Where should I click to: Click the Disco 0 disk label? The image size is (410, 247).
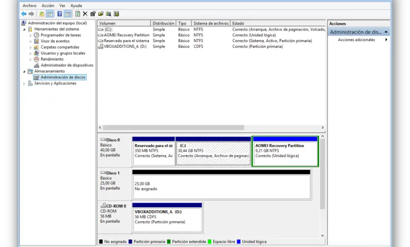[112, 140]
